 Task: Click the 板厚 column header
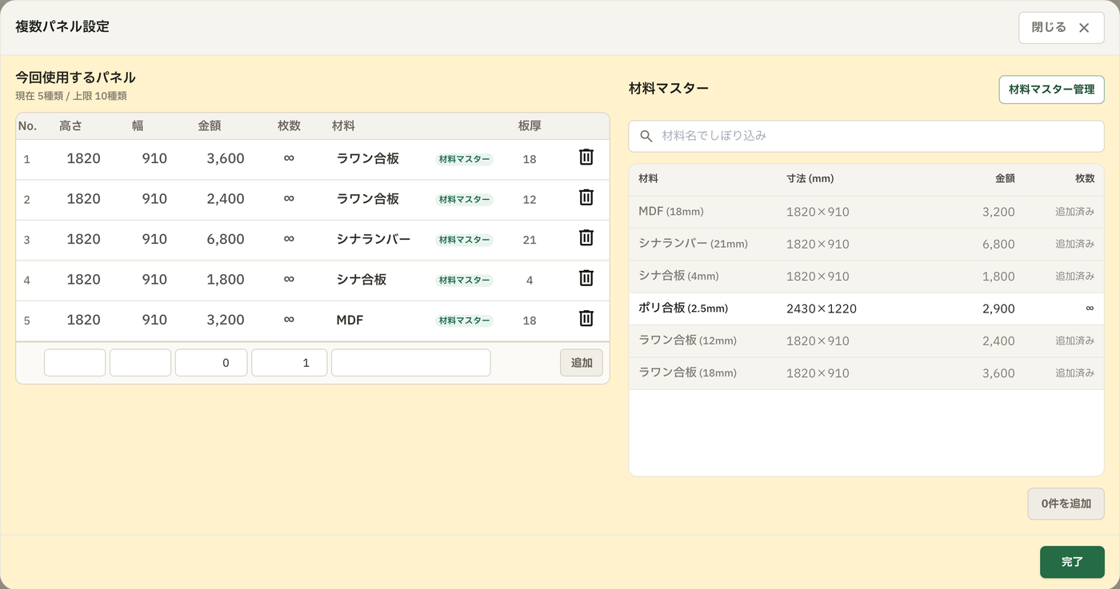(530, 125)
